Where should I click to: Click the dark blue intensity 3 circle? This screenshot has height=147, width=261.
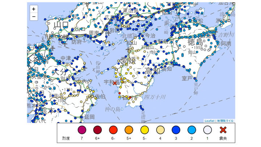pyautogui.click(x=176, y=130)
